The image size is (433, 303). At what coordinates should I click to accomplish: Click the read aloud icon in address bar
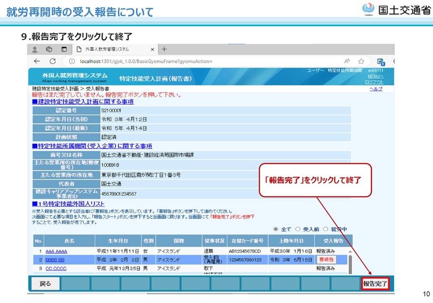347,61
